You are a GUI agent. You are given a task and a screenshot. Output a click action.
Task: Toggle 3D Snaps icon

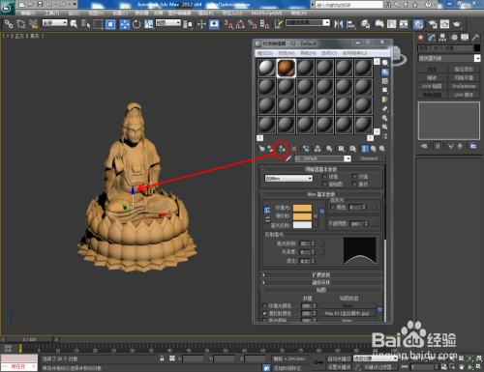tap(228, 24)
